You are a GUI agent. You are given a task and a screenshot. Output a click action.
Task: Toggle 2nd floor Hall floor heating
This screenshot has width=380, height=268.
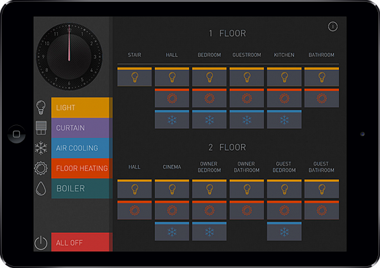134,210
